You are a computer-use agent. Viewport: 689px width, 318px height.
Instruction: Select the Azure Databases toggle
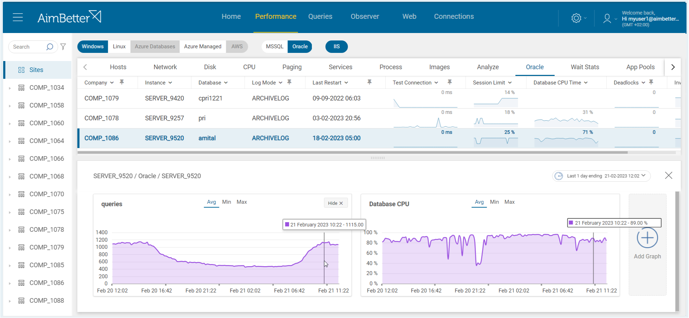click(x=155, y=46)
